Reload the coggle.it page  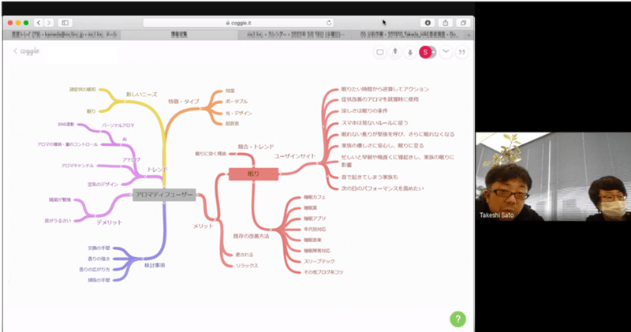329,23
